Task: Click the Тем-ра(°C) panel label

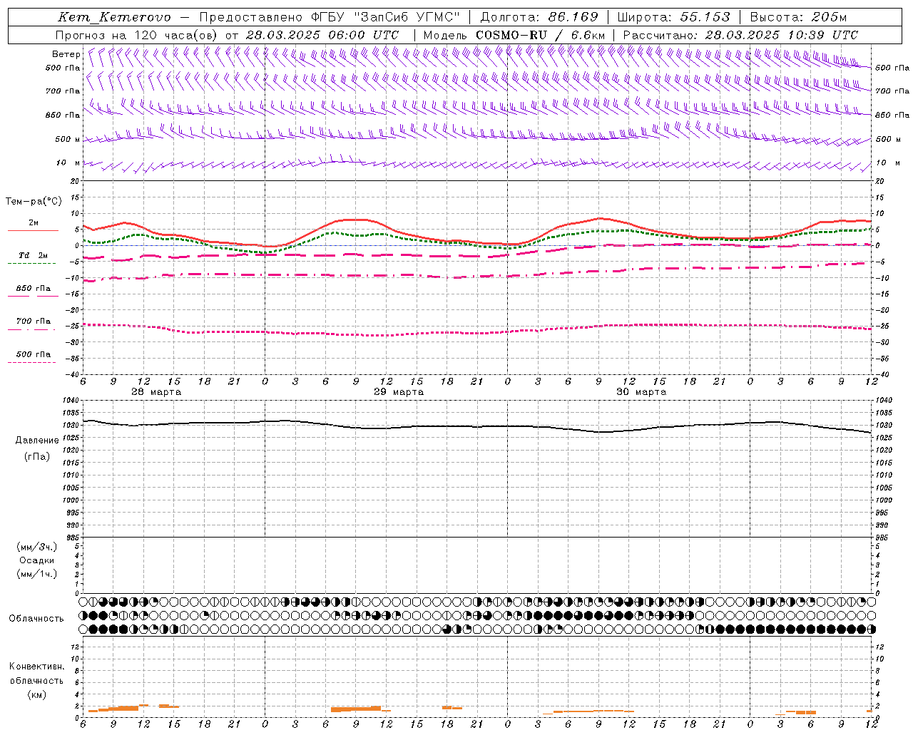Action: coord(34,202)
